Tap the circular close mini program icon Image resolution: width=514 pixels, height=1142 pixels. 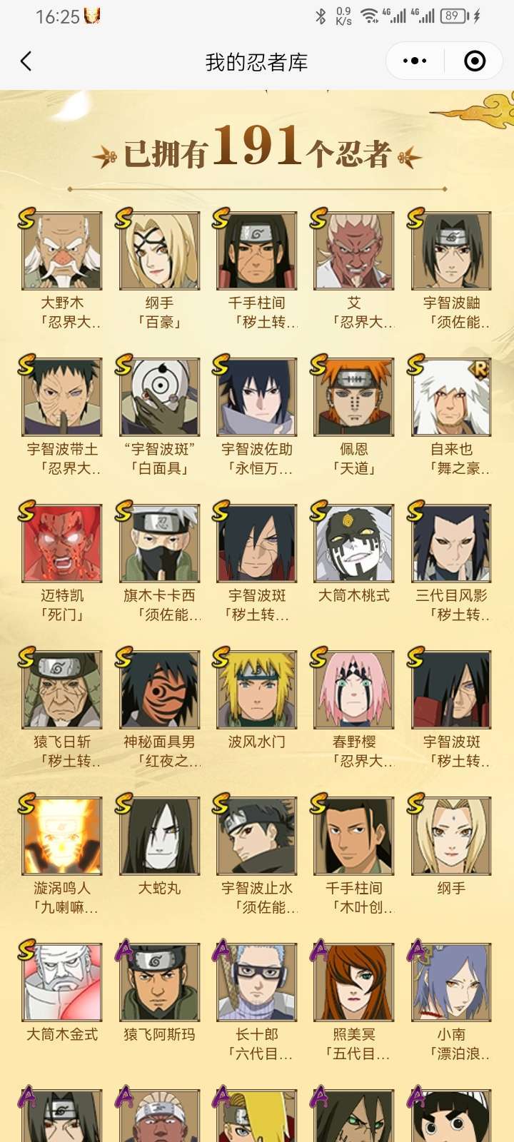pos(475,61)
